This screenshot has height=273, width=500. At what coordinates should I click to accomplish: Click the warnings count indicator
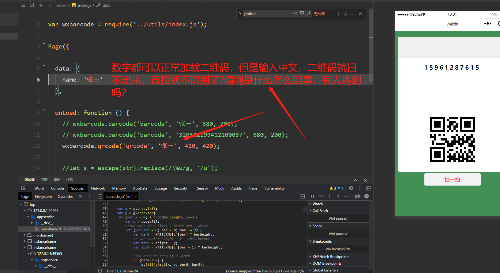[333, 188]
